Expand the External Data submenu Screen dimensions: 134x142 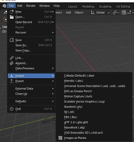click(31, 89)
